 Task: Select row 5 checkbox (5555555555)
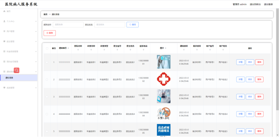pyautogui.click(x=47, y=131)
